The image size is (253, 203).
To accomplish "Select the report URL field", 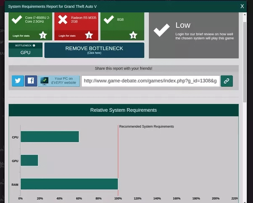I will pos(150,81).
